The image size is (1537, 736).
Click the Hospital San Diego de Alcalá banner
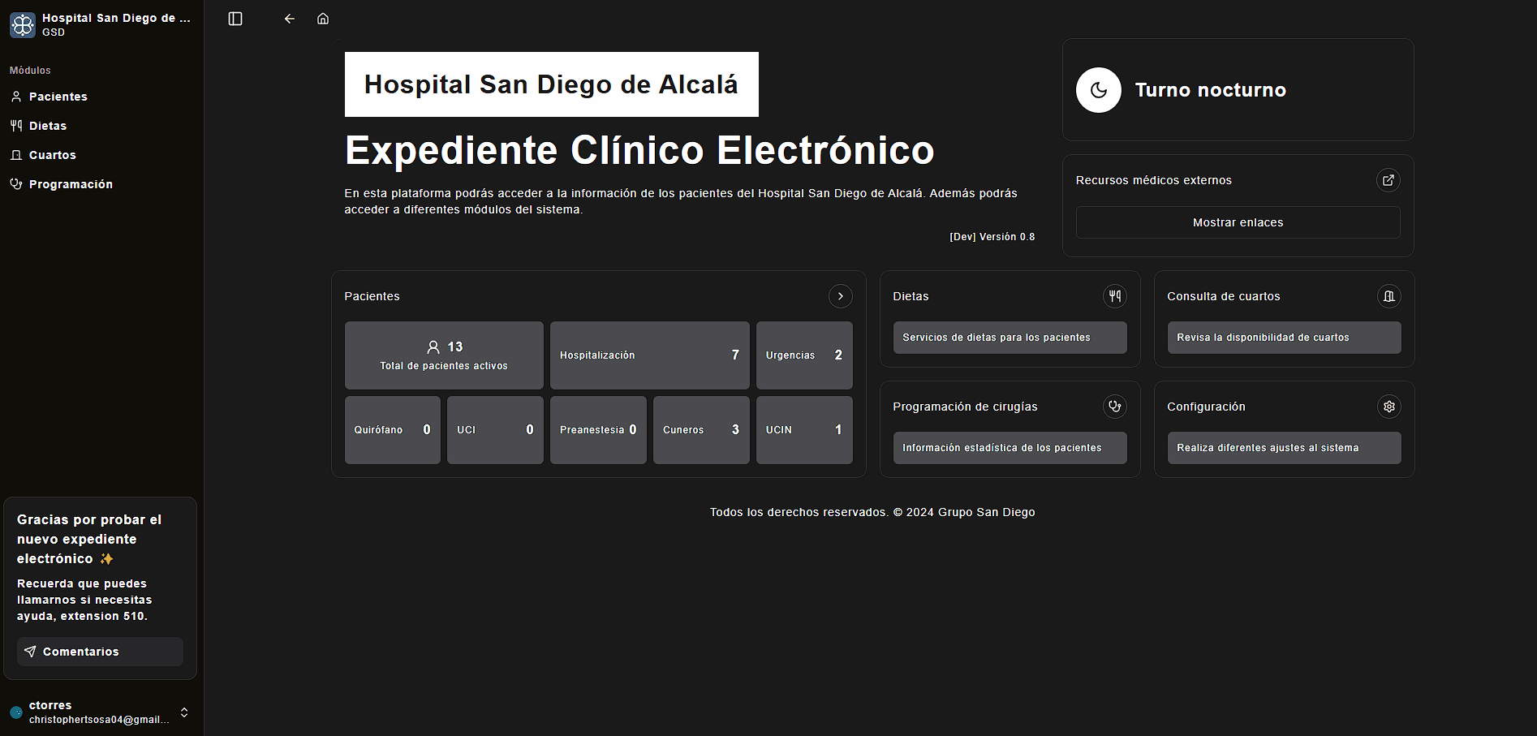pyautogui.click(x=552, y=84)
